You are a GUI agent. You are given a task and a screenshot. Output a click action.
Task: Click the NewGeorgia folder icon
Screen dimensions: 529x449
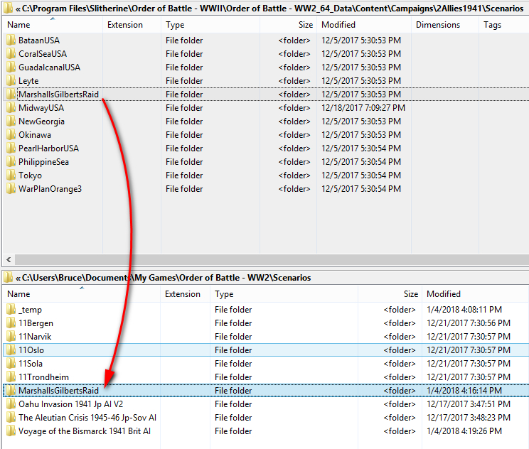pyautogui.click(x=11, y=121)
